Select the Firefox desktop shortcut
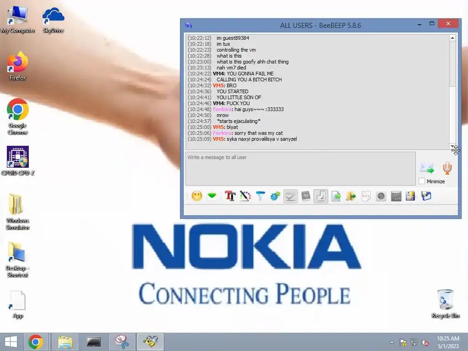This screenshot has width=468, height=351. [18, 66]
